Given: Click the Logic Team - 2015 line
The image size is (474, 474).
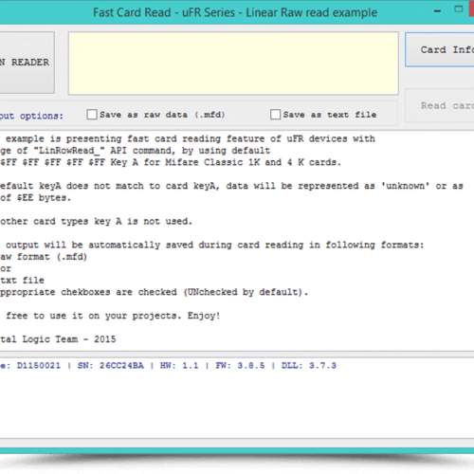Looking at the screenshot, I should click(x=58, y=339).
